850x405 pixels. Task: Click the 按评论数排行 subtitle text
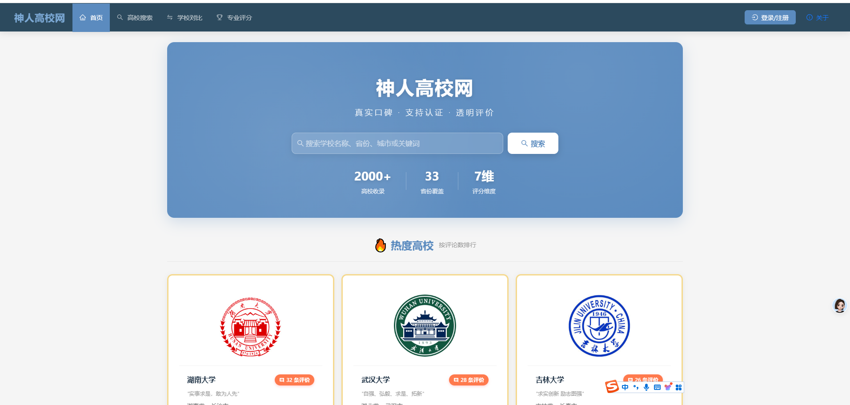click(x=457, y=245)
